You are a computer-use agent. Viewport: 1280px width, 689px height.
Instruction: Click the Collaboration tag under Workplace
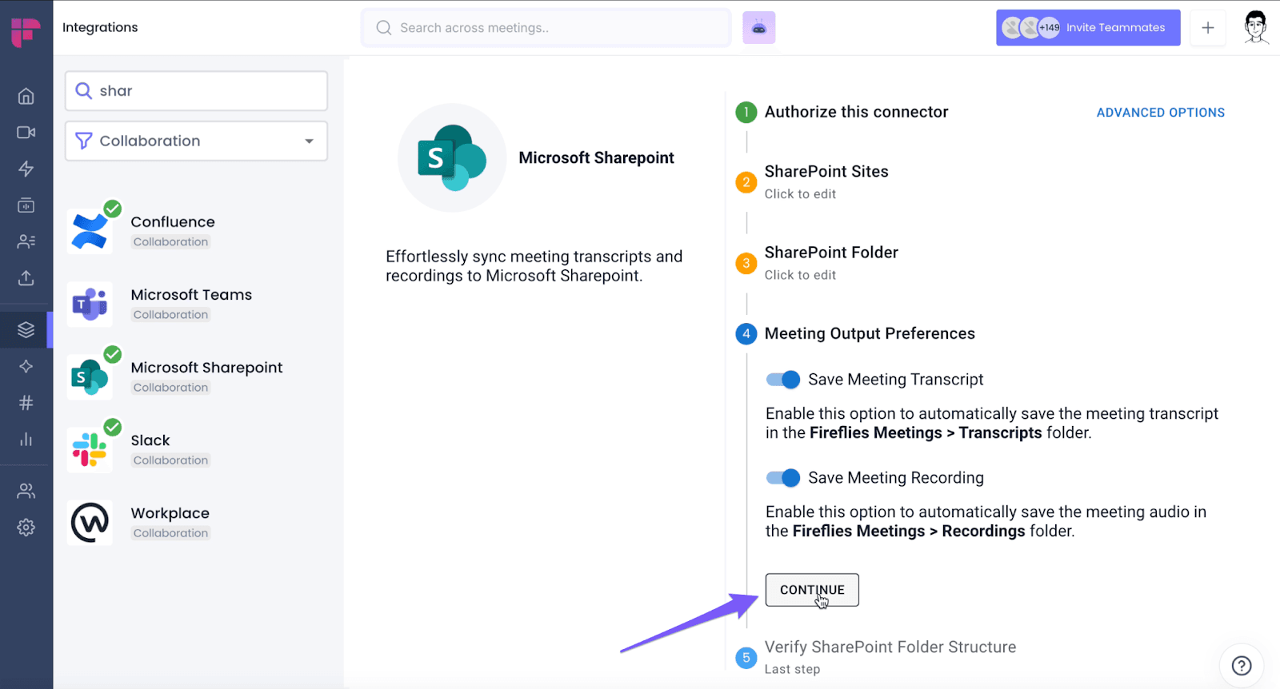click(170, 533)
